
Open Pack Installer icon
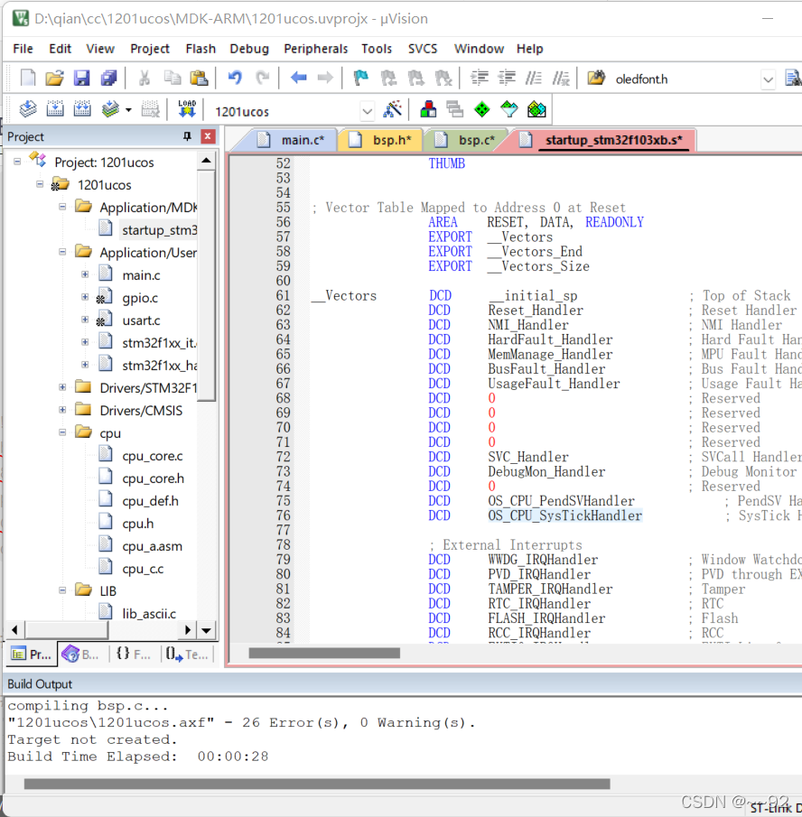pyautogui.click(x=536, y=109)
